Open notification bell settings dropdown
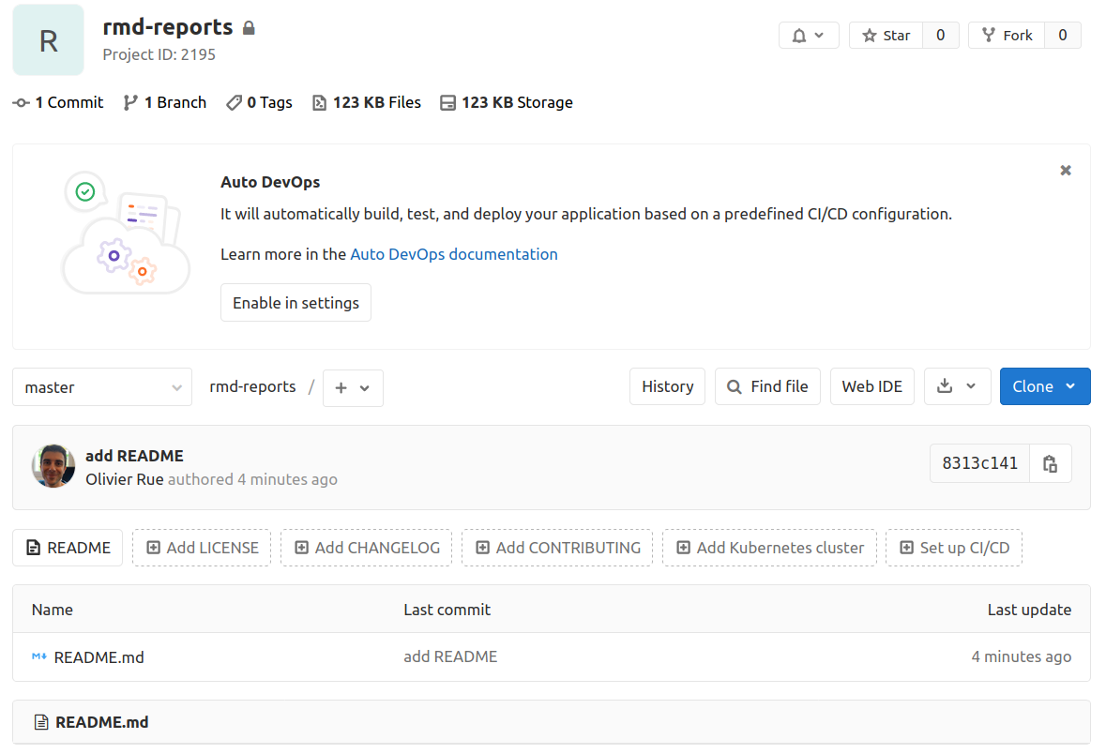This screenshot has width=1106, height=754. coord(808,36)
